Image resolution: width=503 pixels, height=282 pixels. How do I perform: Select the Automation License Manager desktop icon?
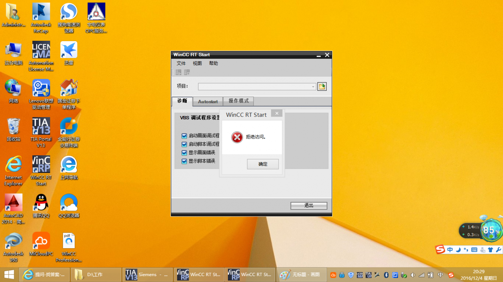pos(41,56)
